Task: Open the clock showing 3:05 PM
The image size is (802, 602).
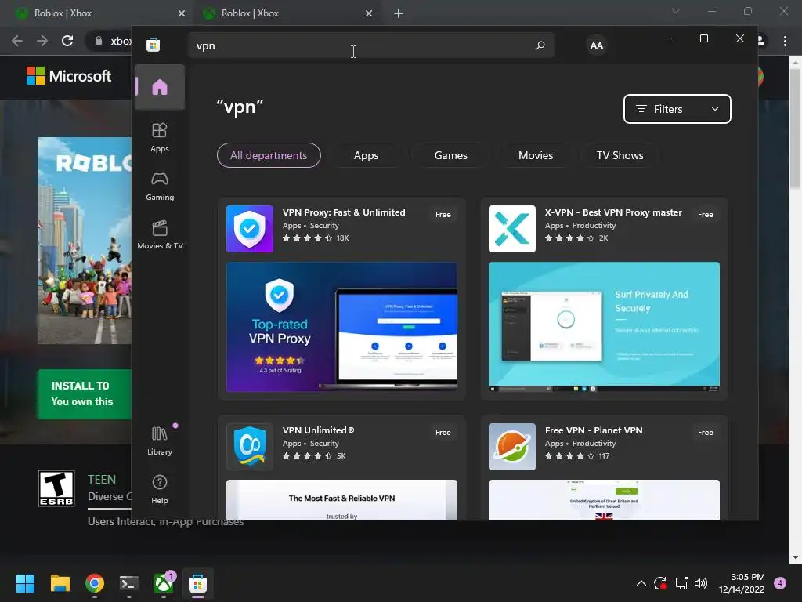Action: click(742, 583)
